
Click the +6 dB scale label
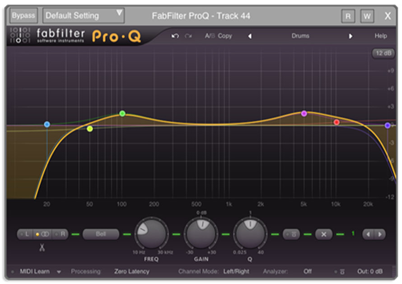[x=391, y=89]
